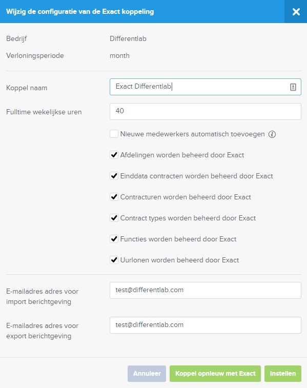This screenshot has width=307, height=388.
Task: Click the Uurlonen worden beheerd door Exact label
Action: pyautogui.click(x=179, y=260)
